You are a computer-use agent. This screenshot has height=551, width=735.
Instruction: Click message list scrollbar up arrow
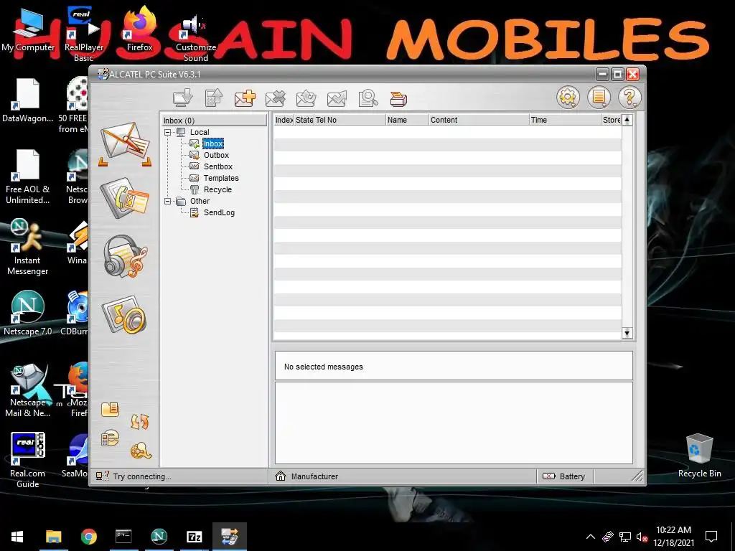pos(627,120)
